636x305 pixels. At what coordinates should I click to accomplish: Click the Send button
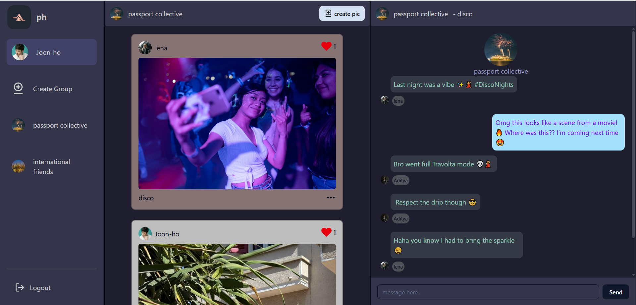[615, 292]
